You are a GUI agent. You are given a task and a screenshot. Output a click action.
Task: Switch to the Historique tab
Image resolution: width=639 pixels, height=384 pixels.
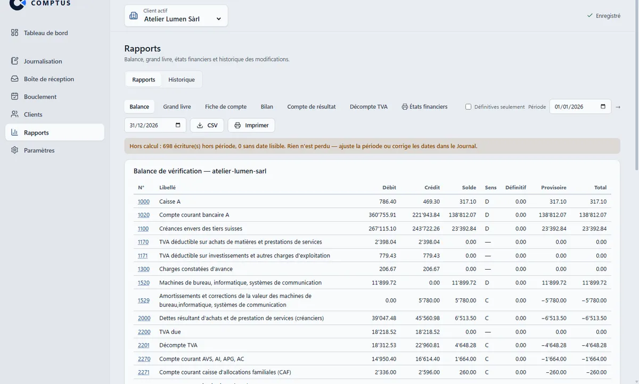(x=182, y=80)
